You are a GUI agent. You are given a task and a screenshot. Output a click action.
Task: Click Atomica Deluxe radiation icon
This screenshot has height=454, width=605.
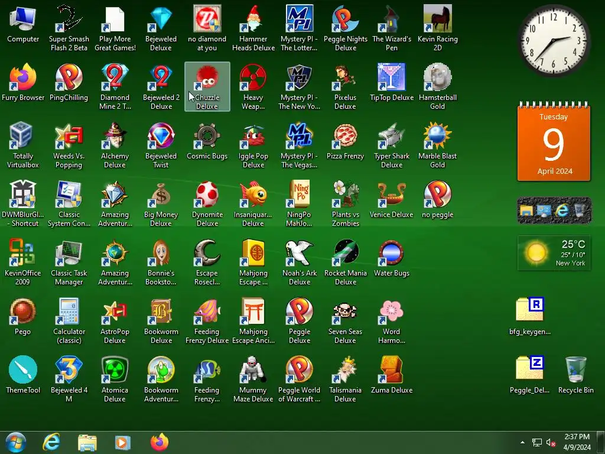[x=115, y=379]
